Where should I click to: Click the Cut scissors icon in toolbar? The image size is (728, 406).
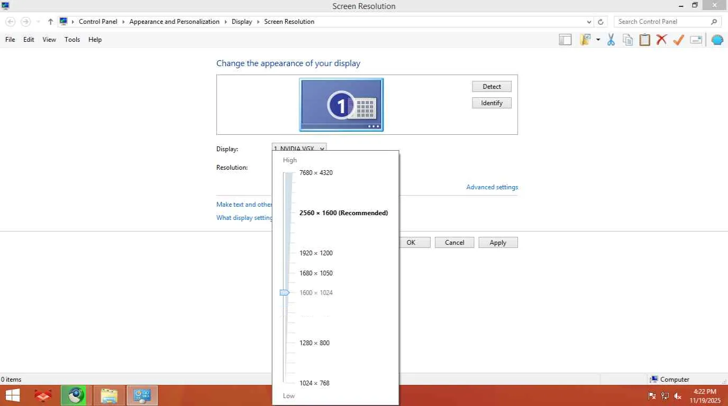click(x=611, y=40)
